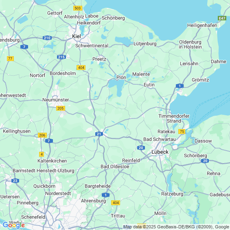
Task: Click the Timmendorfer Strand label
Action: point(174,118)
